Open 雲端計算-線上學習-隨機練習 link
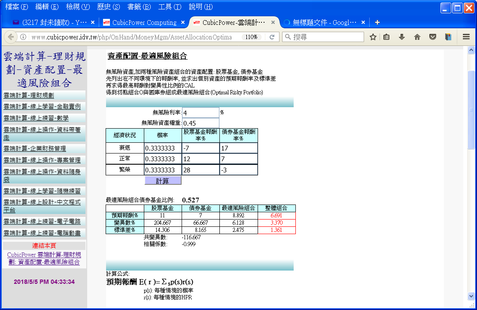Image resolution: width=477 pixels, height=310 pixels. 42,191
